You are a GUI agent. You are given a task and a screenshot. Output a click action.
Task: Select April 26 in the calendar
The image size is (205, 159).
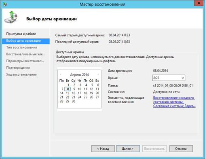(x=91, y=97)
